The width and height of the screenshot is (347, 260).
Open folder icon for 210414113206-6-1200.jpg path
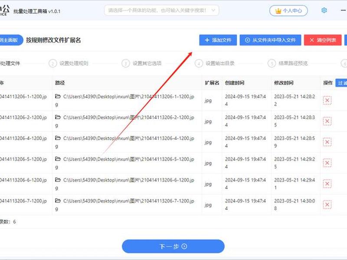58,180
